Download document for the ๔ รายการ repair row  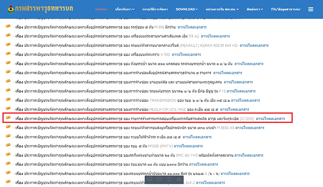pos(227,73)
